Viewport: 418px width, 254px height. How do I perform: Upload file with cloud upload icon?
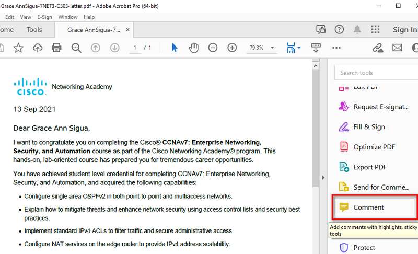[x=38, y=48]
